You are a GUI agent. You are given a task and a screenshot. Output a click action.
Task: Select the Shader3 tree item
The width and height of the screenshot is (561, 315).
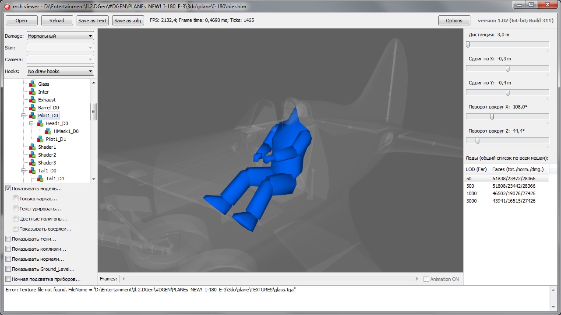click(x=47, y=163)
